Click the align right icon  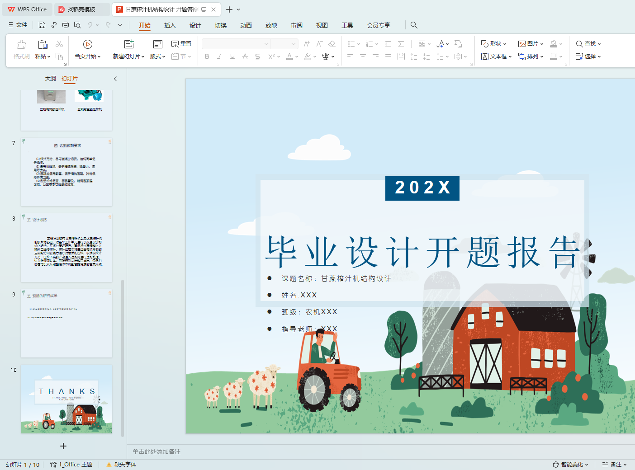[x=375, y=56]
